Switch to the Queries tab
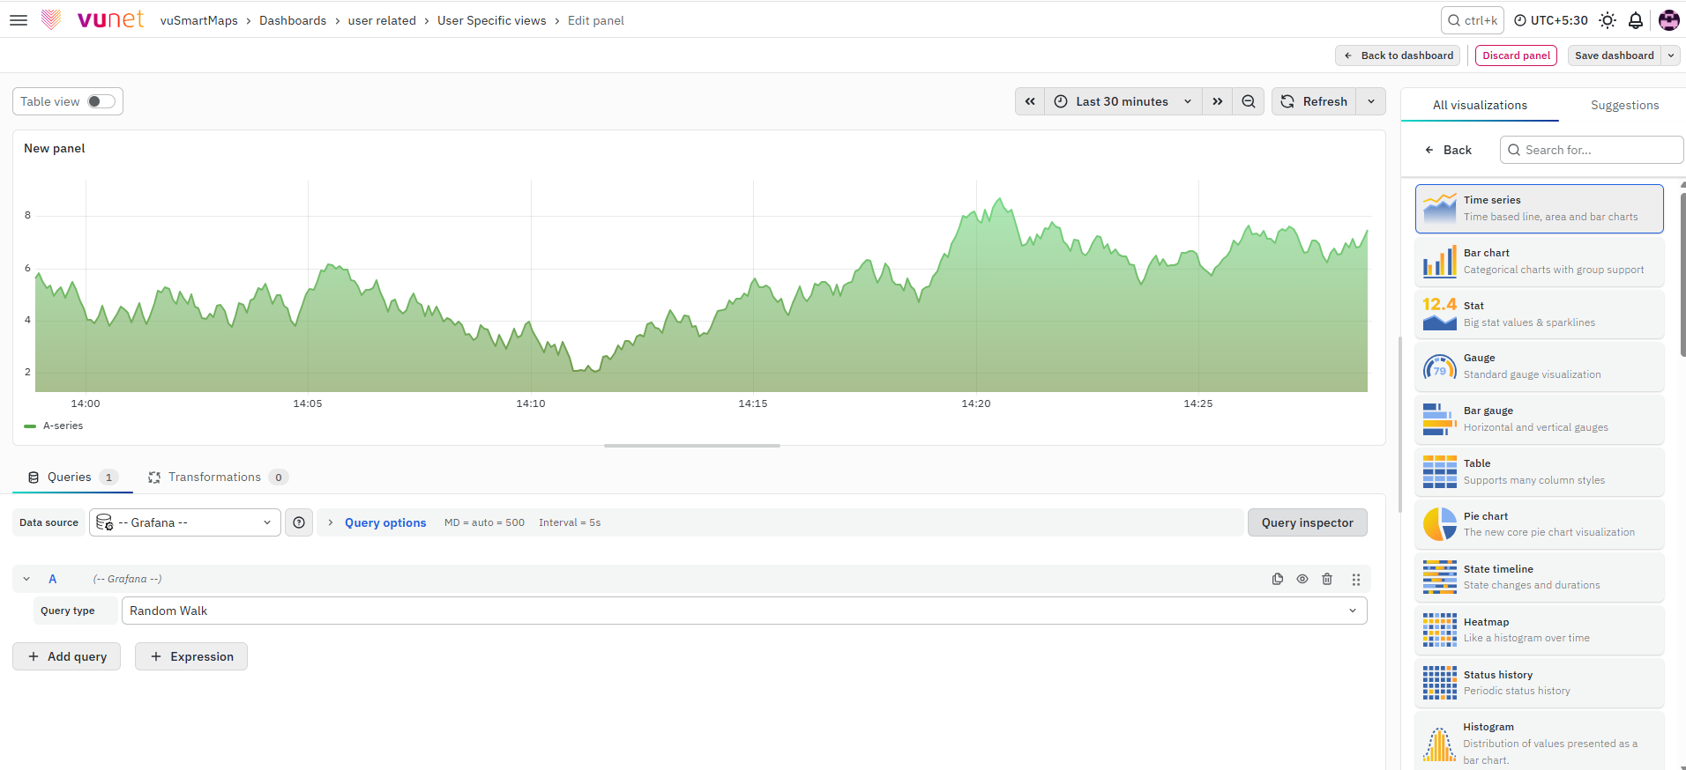Image resolution: width=1686 pixels, height=770 pixels. click(x=72, y=477)
